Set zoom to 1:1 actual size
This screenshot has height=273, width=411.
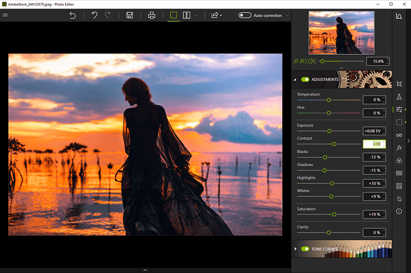(307, 61)
